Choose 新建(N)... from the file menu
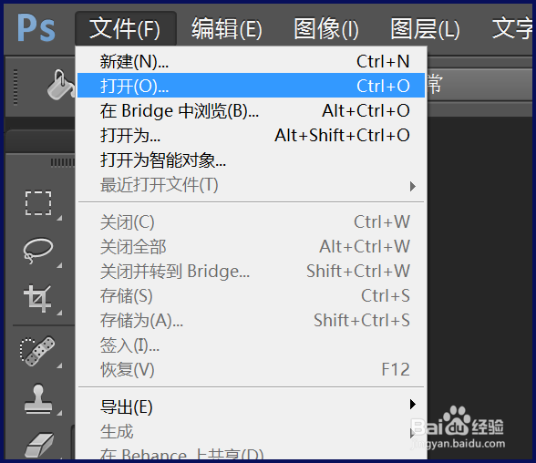This screenshot has height=463, width=536. (x=252, y=61)
